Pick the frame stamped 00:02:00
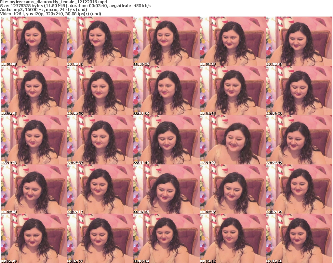This screenshot has width=333, height=263. pyautogui.click(x=299, y=140)
